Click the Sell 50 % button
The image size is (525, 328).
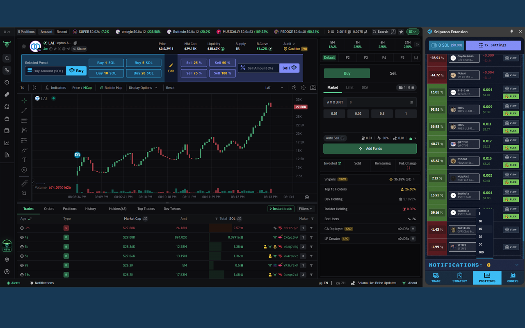point(223,63)
